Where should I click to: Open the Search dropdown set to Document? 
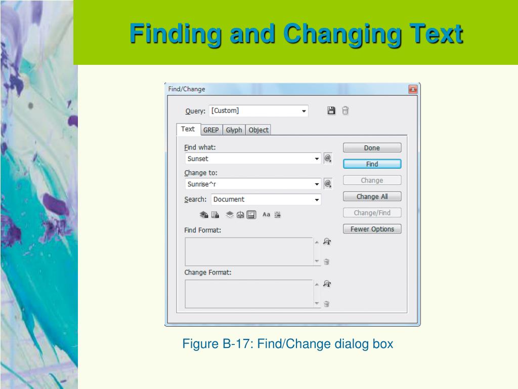[266, 200]
